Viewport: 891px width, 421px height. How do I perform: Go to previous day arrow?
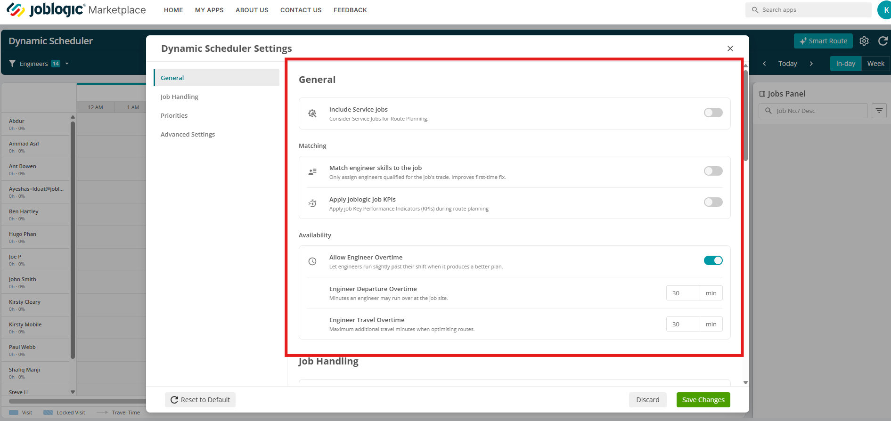[x=764, y=64]
